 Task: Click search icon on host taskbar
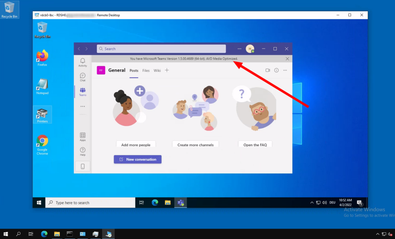click(x=18, y=234)
